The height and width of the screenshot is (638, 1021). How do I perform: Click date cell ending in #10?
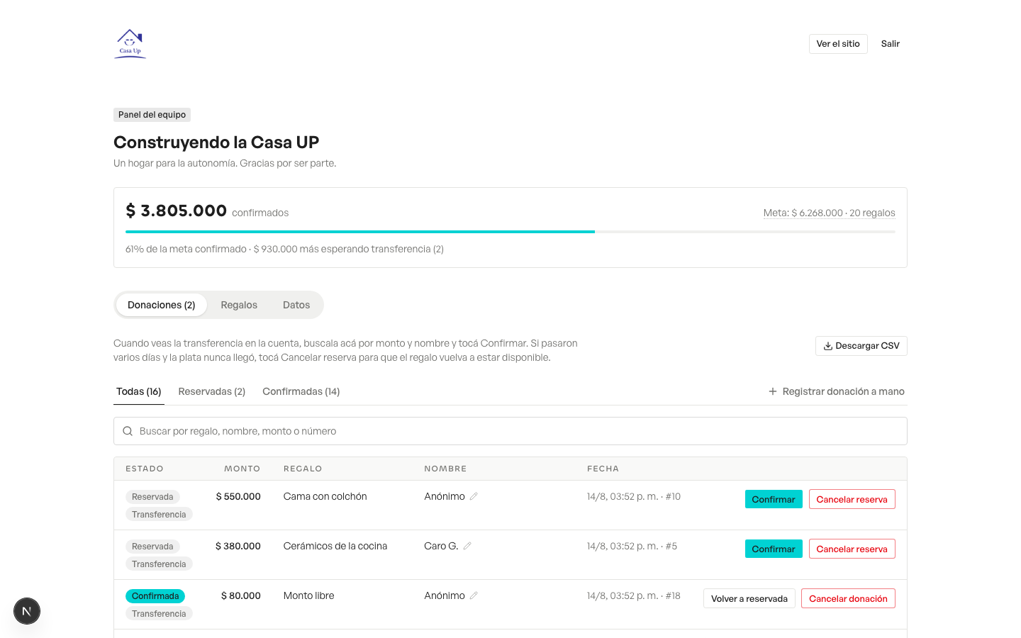[634, 496]
